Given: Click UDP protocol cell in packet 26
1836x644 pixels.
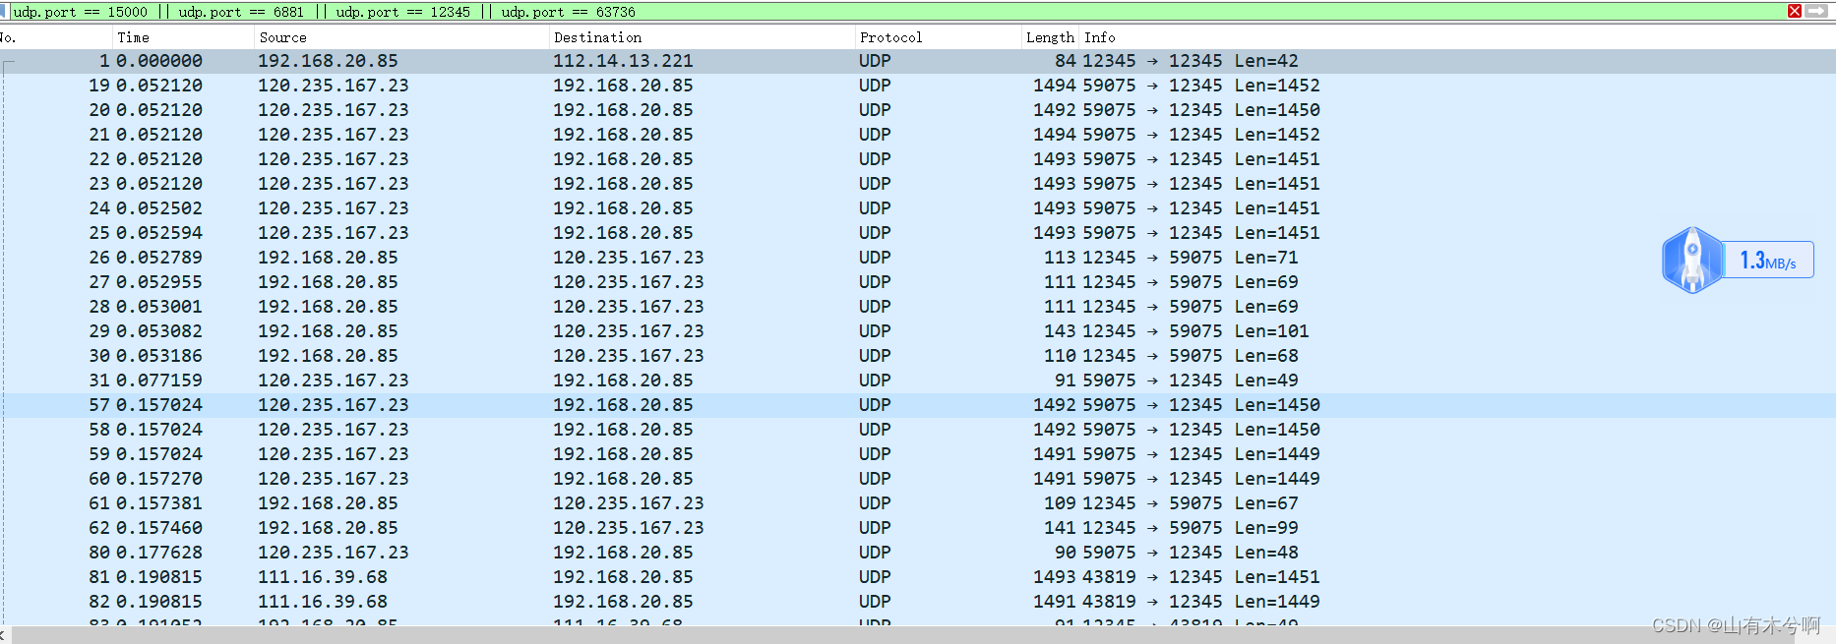Looking at the screenshot, I should point(875,258).
